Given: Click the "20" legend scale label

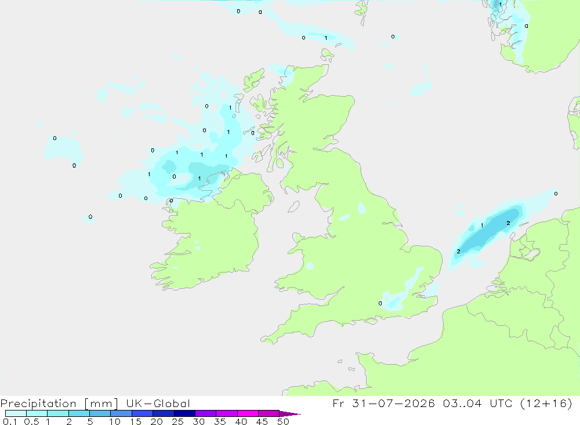Looking at the screenshot, I should [157, 422].
